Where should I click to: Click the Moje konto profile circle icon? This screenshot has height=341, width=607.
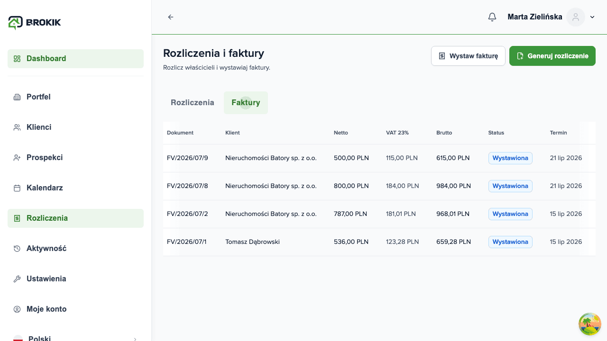[17, 309]
